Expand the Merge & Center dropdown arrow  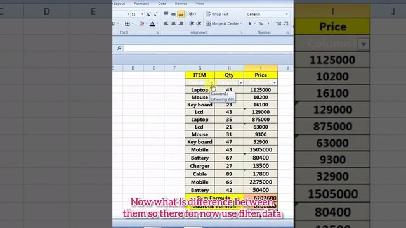coord(241,23)
